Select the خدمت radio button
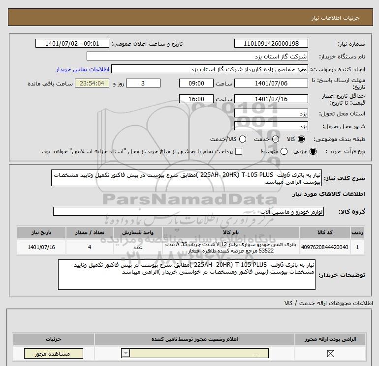The width and height of the screenshot is (379, 366). (x=276, y=139)
